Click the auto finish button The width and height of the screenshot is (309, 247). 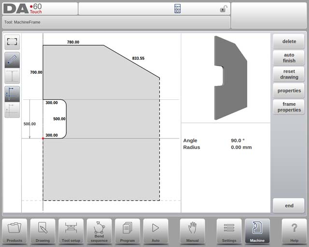[x=289, y=58]
